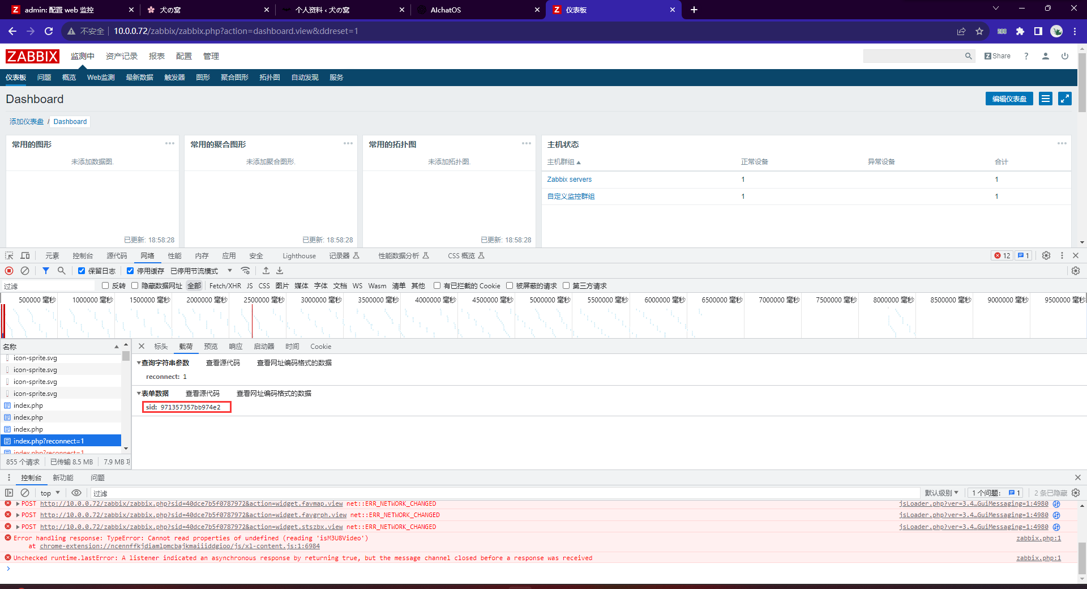Open console context top dropdown
Image resolution: width=1087 pixels, height=589 pixels.
50,493
